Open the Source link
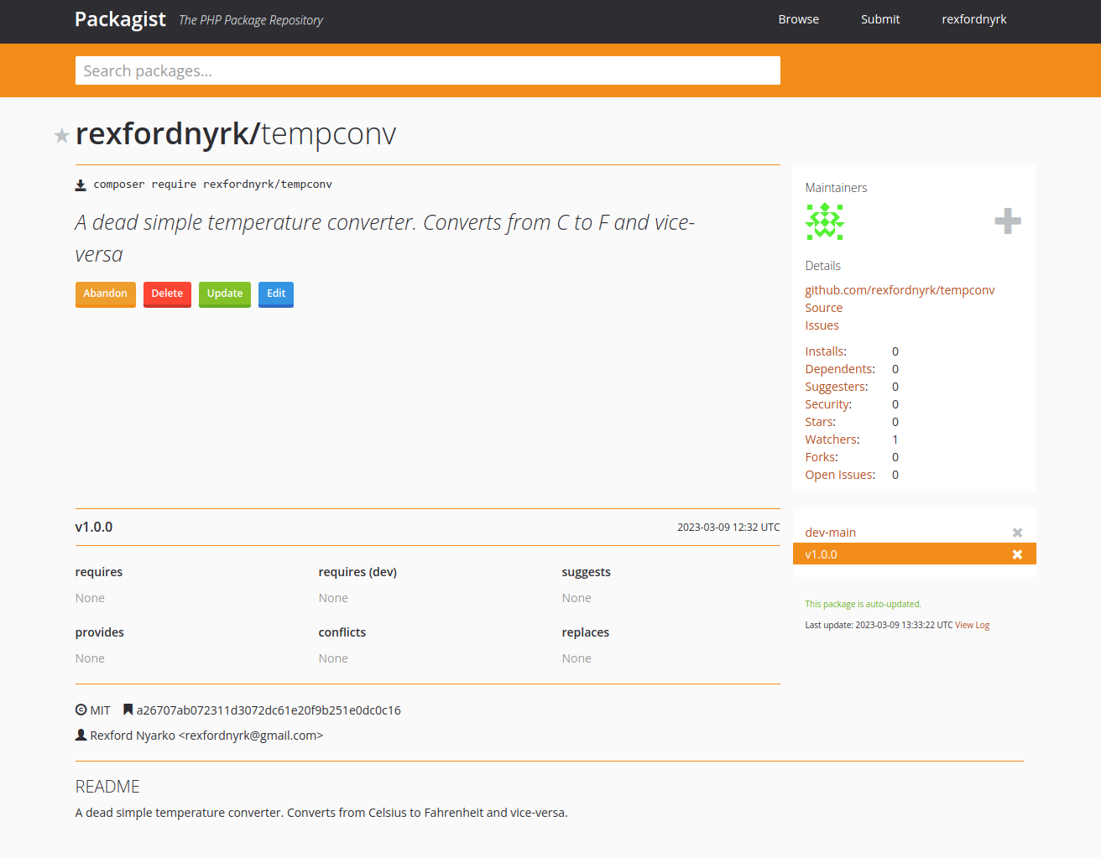Image resolution: width=1101 pixels, height=858 pixels. click(823, 308)
